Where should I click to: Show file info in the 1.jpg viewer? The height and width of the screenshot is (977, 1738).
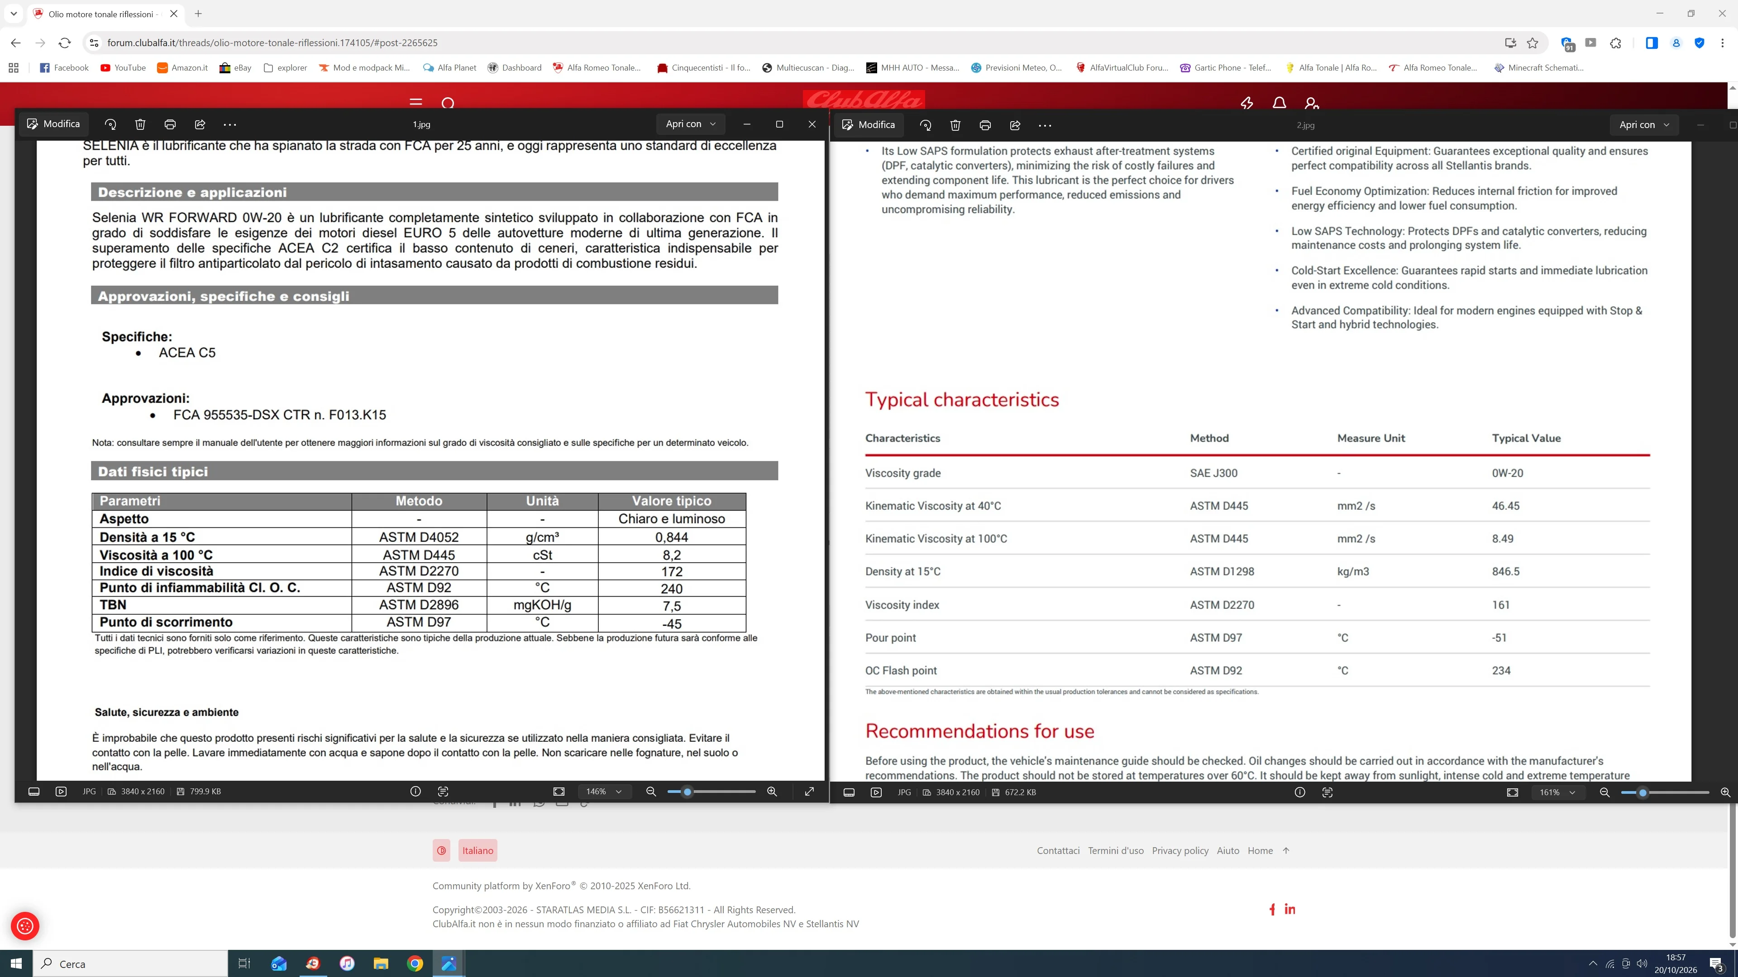pyautogui.click(x=415, y=792)
